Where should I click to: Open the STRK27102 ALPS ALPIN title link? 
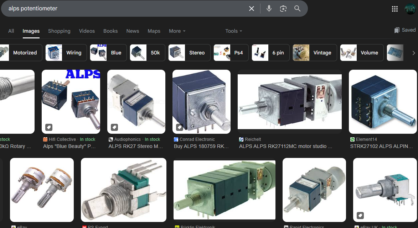click(x=382, y=146)
